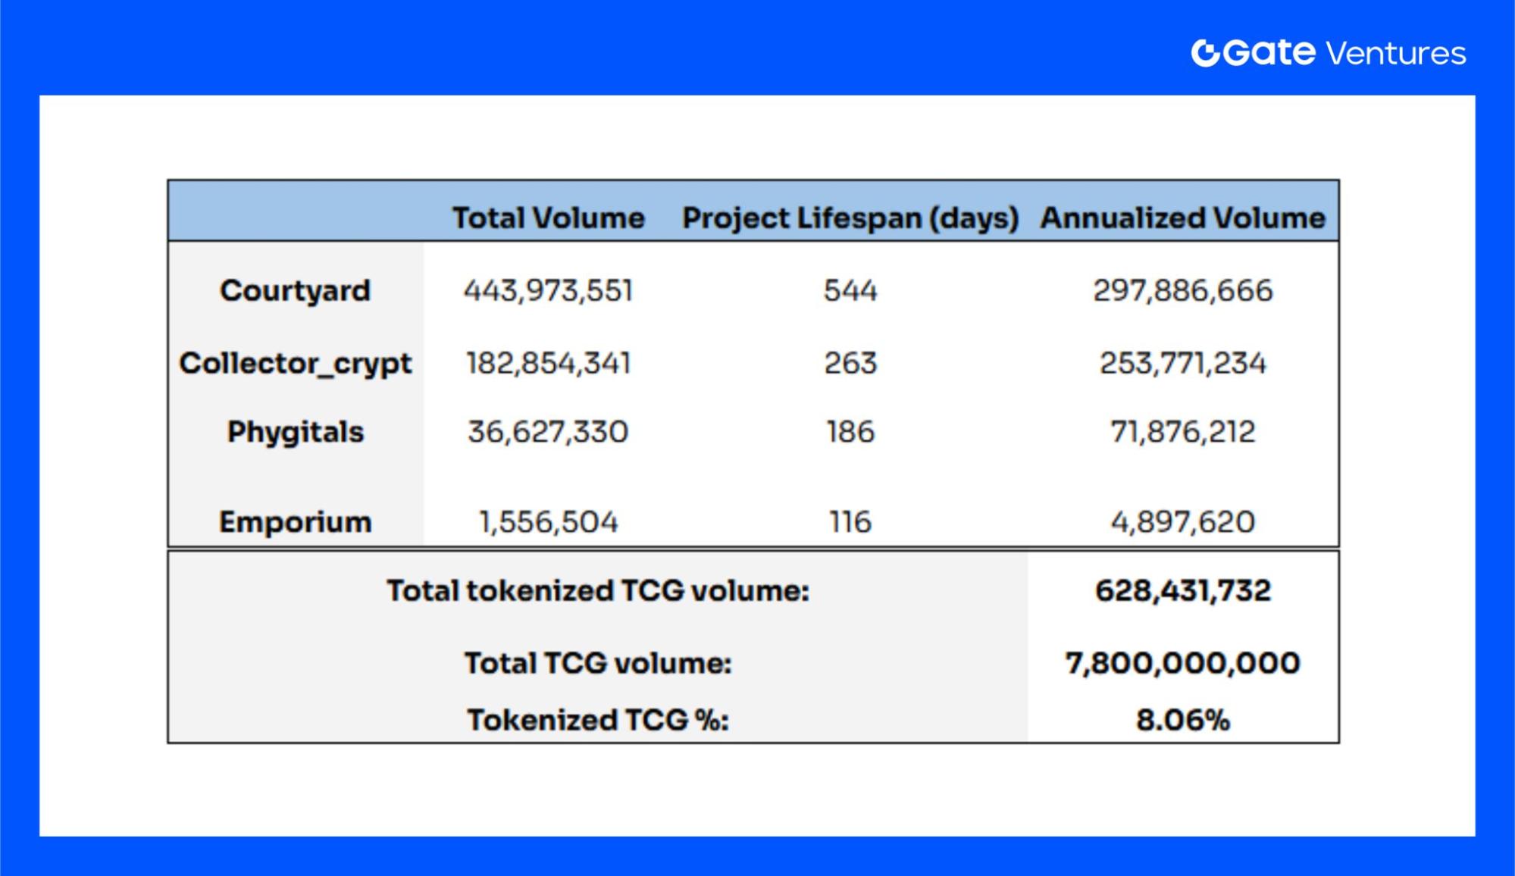The height and width of the screenshot is (876, 1515).
Task: Select the 8.06% percentage cell
Action: click(x=1183, y=720)
